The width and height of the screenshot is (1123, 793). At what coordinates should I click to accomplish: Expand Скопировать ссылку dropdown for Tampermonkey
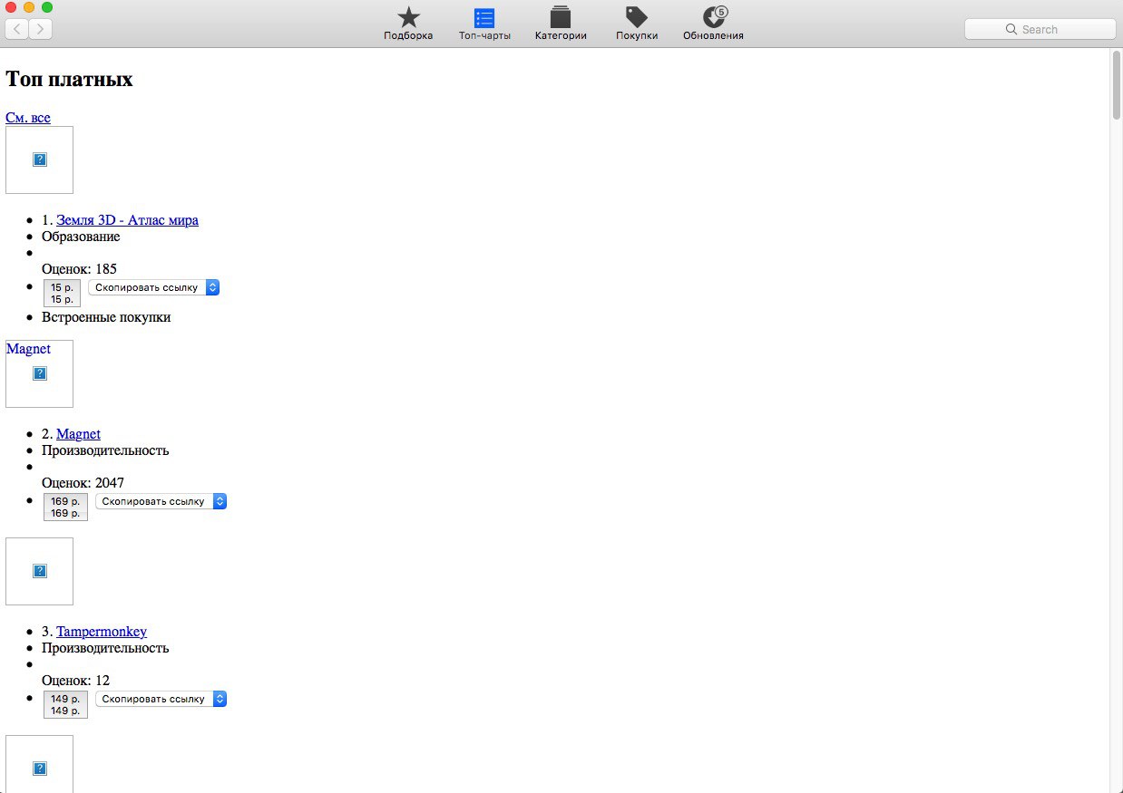[x=161, y=699]
